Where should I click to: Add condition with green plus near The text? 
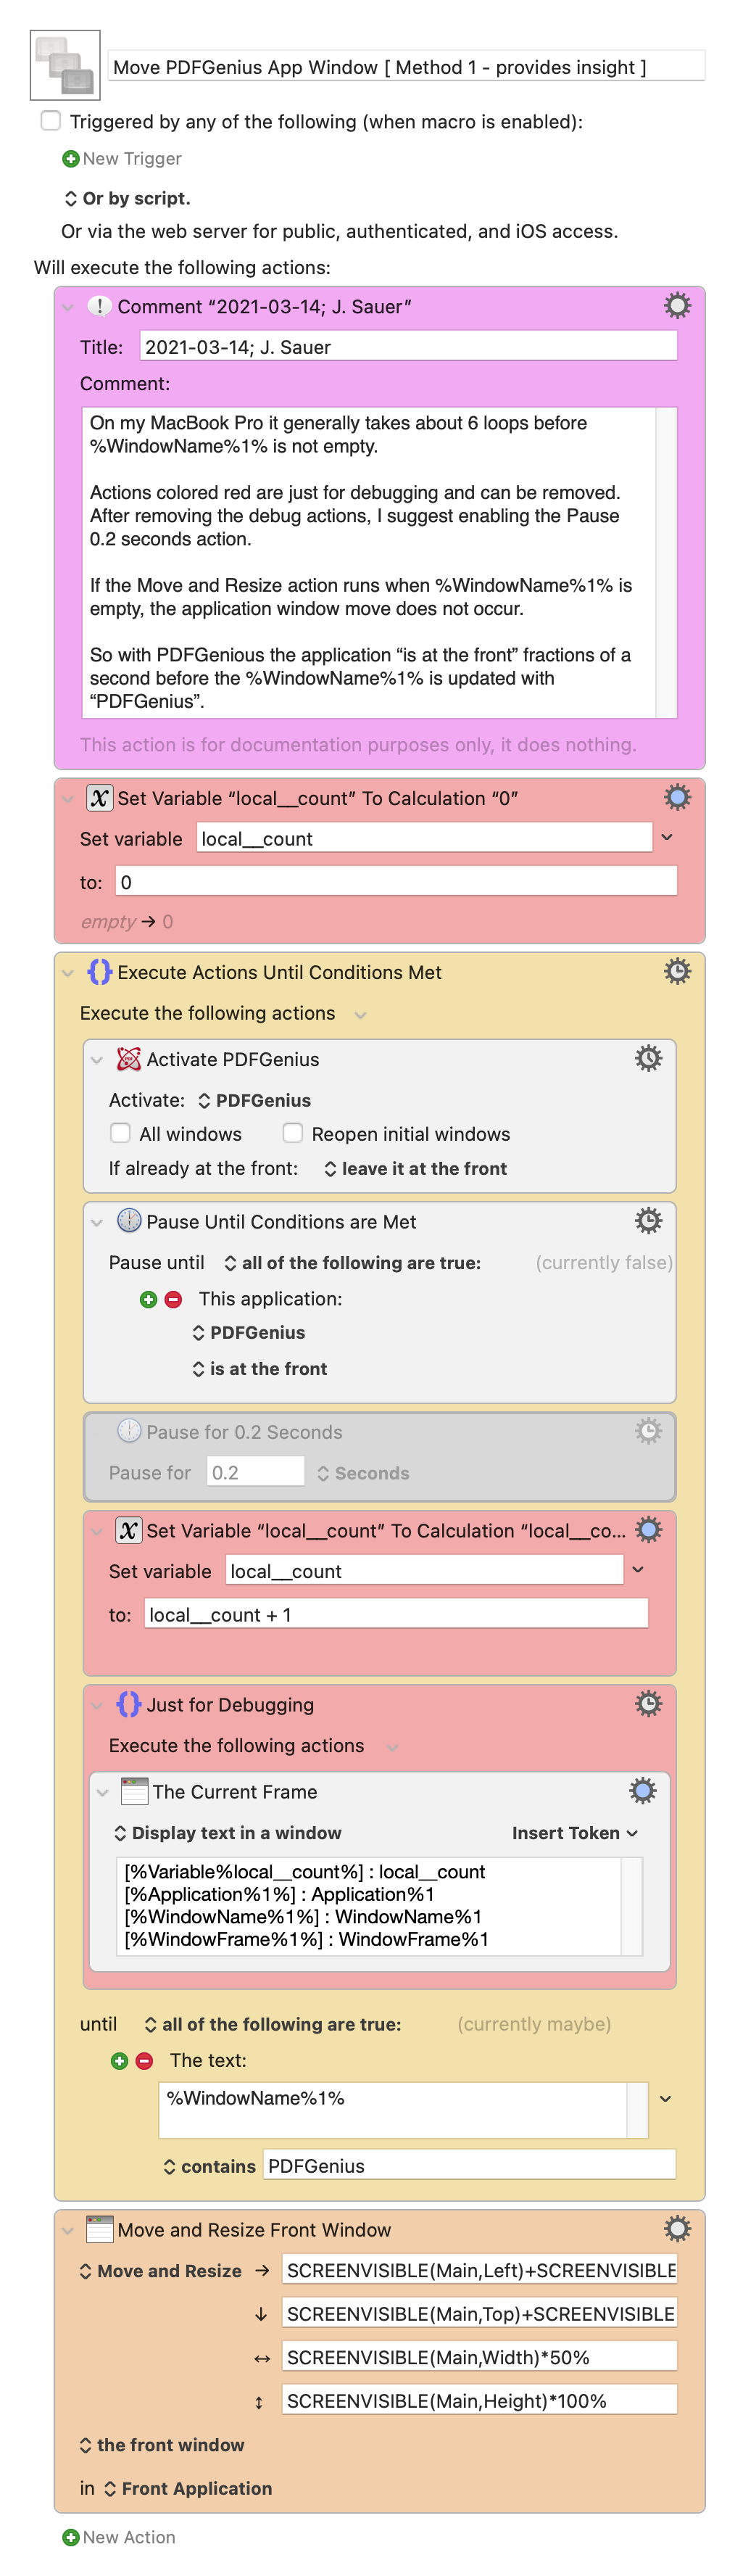tap(120, 2060)
